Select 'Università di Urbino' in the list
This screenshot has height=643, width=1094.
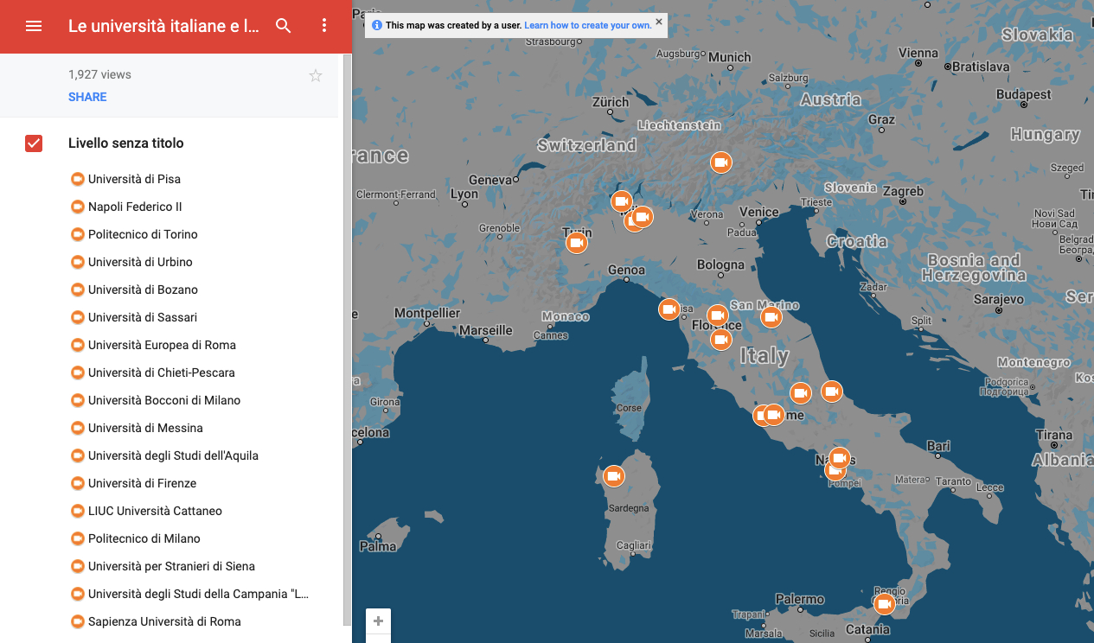(140, 262)
